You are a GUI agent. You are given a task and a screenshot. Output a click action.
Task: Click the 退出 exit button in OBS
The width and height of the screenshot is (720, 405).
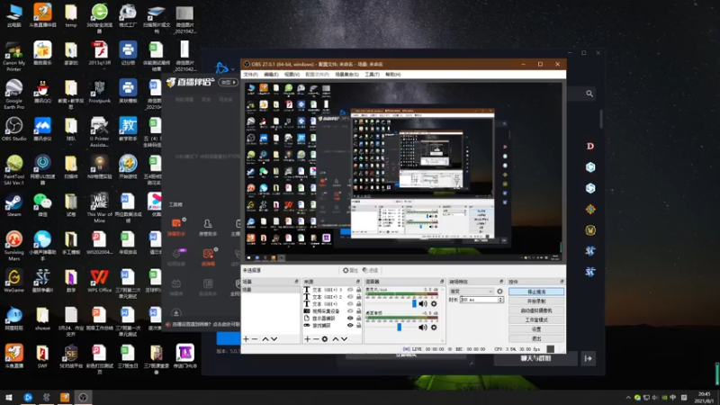[x=536, y=338]
